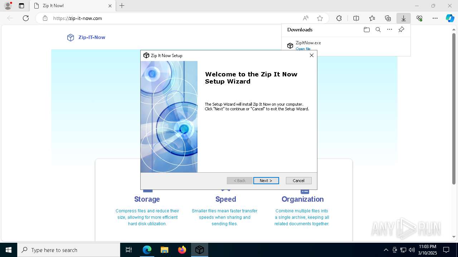Toggle split screen icon
Screen dimensions: 458x257
tap(356, 18)
